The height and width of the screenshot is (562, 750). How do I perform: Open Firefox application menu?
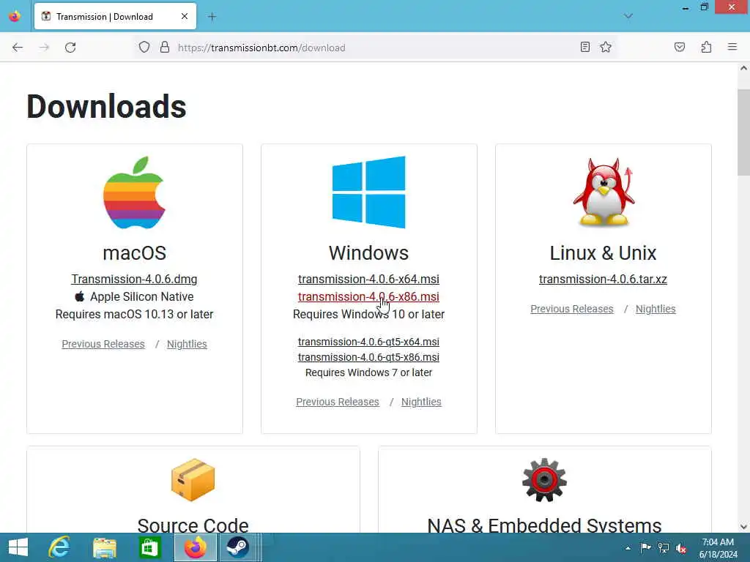pyautogui.click(x=732, y=47)
